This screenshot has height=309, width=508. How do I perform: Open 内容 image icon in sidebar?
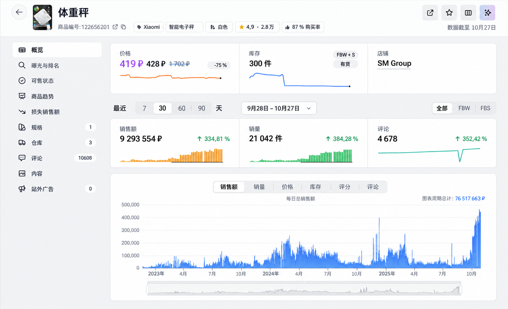(22, 174)
